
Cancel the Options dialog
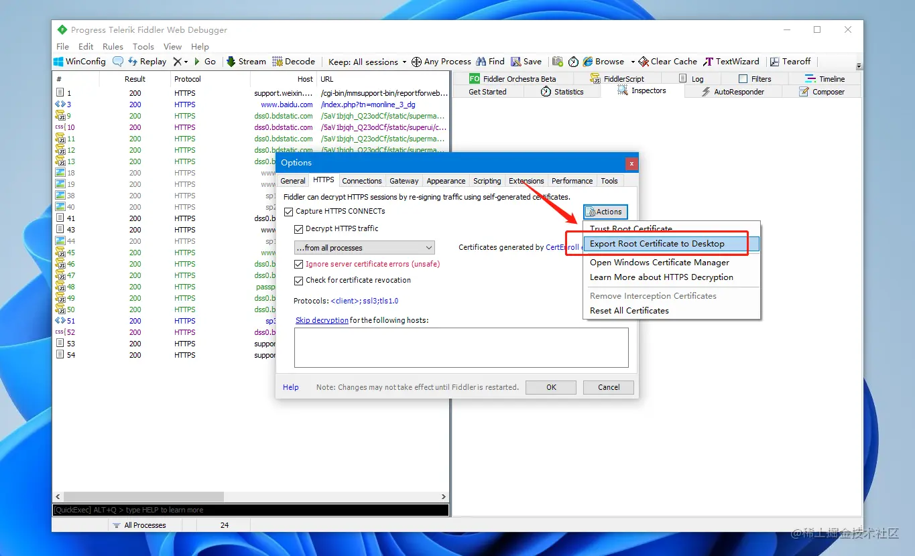[609, 387]
